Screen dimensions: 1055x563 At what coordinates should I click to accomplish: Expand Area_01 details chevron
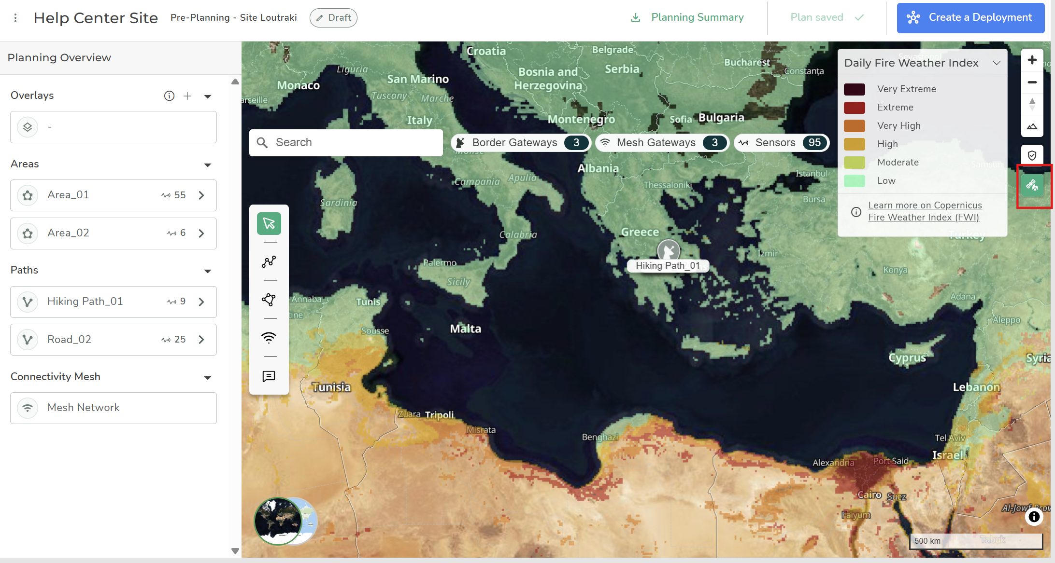(x=201, y=195)
